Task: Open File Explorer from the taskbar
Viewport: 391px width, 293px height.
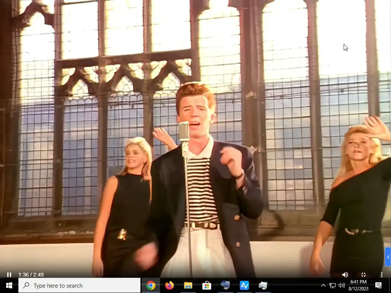Action: point(188,285)
